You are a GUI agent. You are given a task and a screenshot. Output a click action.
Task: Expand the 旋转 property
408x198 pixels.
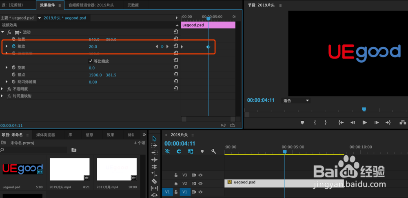[7, 67]
